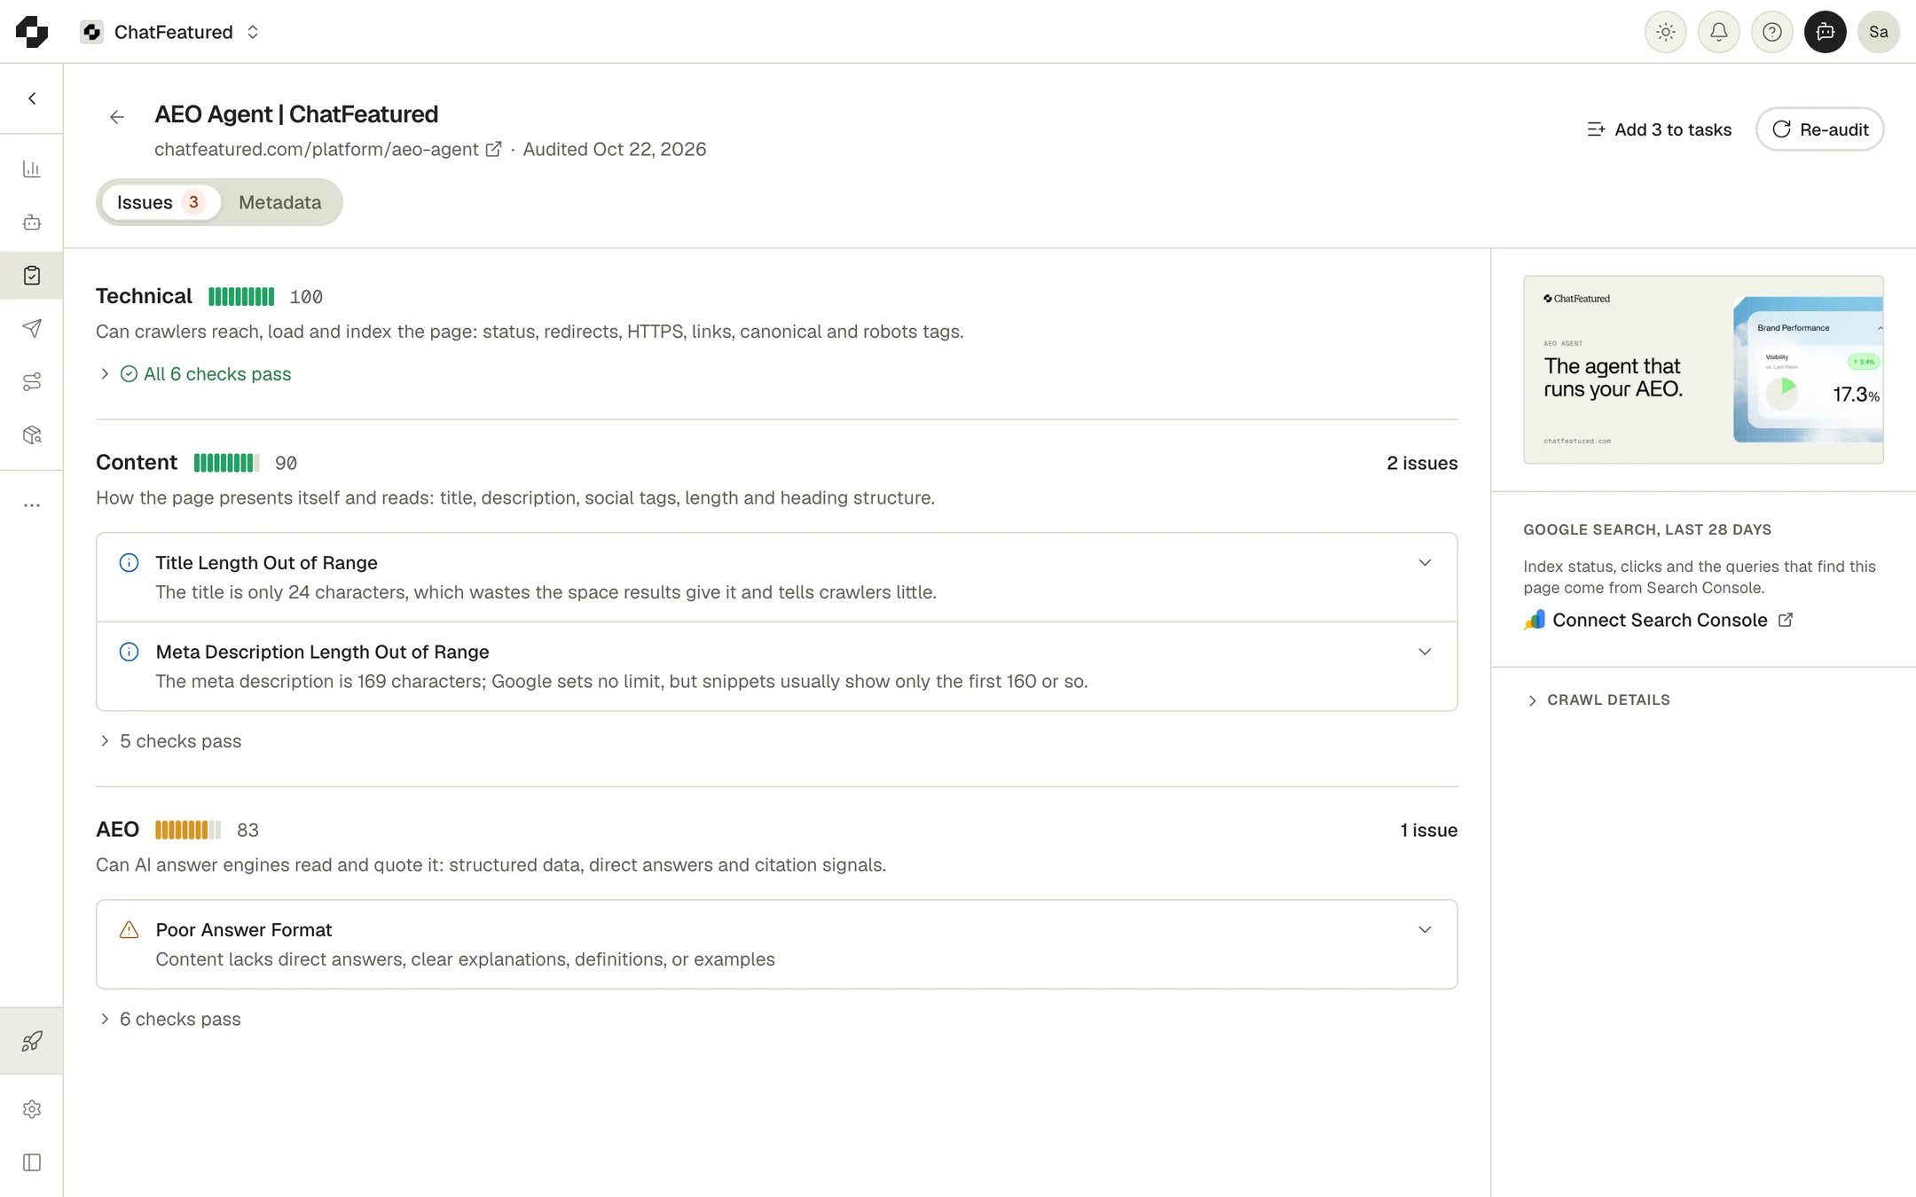Click the AEO section heading
This screenshot has height=1197, width=1916.
pyautogui.click(x=117, y=830)
